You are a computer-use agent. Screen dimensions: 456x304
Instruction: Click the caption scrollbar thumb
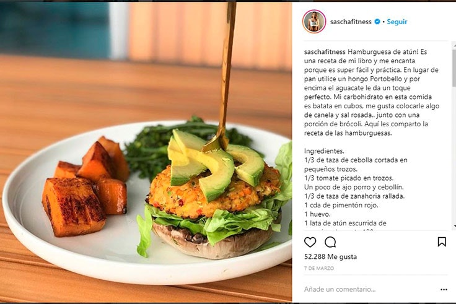[x=454, y=67]
